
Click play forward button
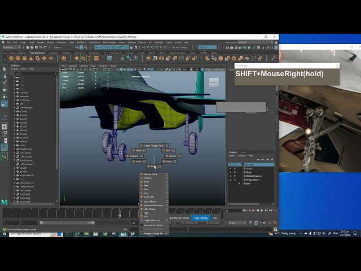click(262, 211)
